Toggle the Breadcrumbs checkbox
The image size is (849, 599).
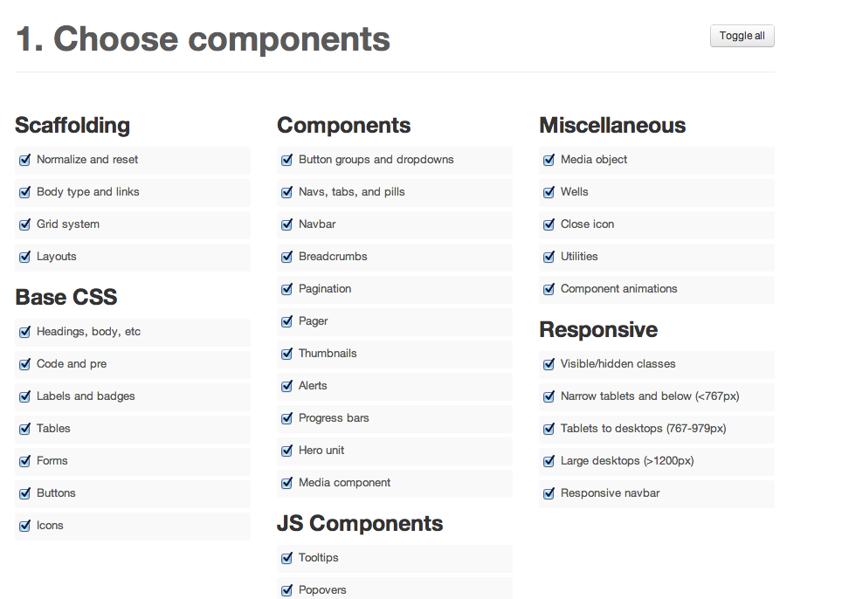(x=286, y=257)
